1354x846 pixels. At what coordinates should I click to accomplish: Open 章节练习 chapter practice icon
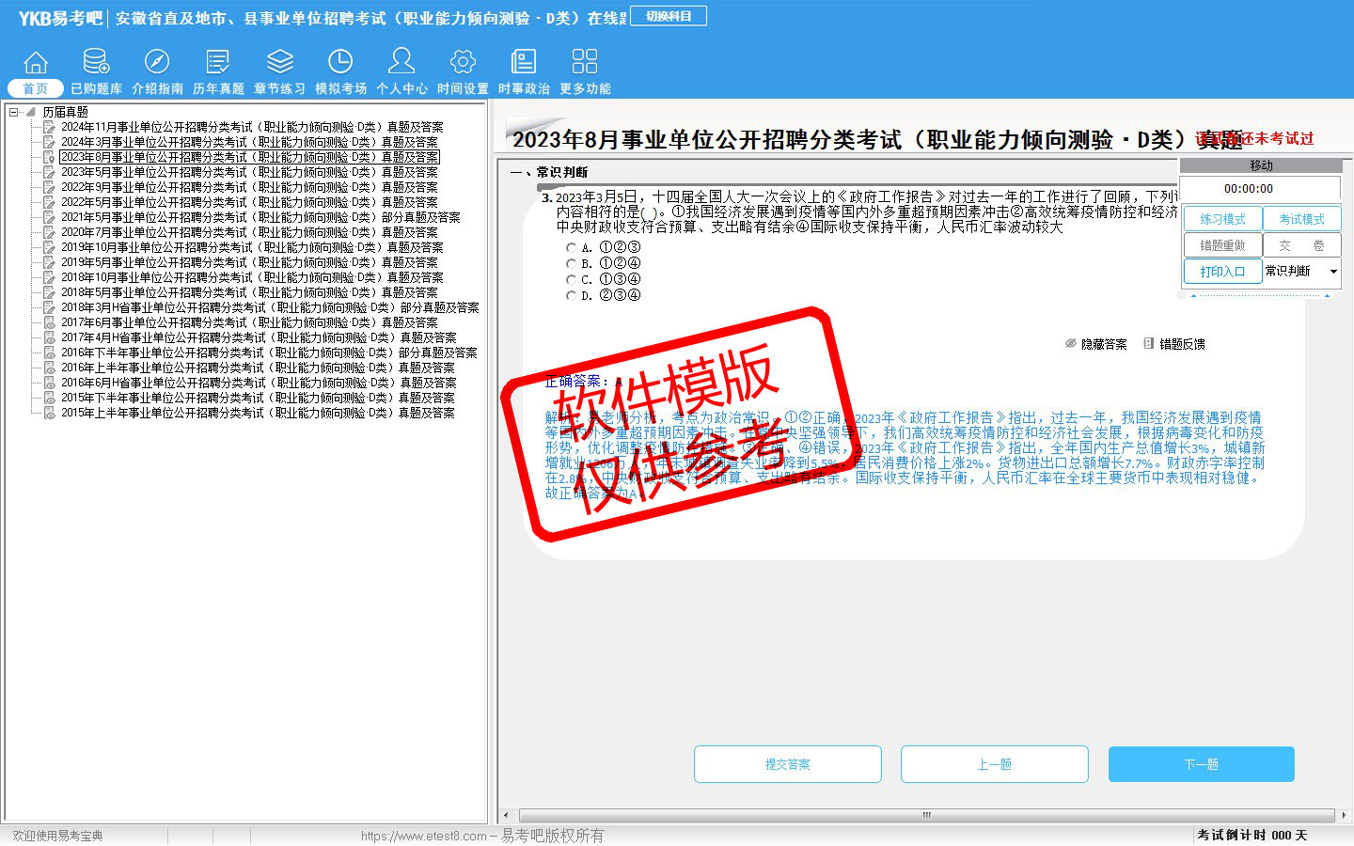(x=279, y=63)
